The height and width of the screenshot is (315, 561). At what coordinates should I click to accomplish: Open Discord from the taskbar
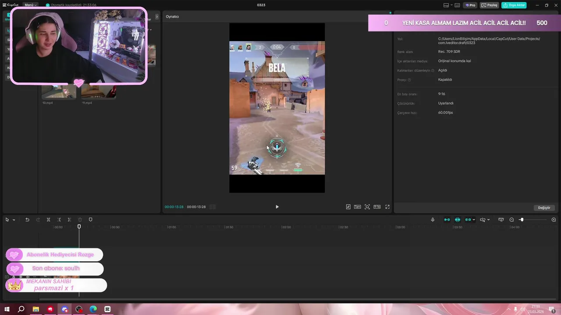pyautogui.click(x=65, y=309)
